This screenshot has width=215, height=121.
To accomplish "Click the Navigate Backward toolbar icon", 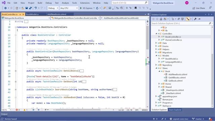I will click(x=5, y=8).
